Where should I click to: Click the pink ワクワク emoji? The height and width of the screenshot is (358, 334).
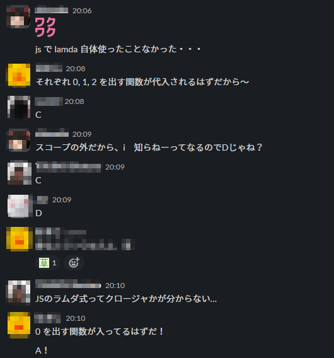pos(45,27)
